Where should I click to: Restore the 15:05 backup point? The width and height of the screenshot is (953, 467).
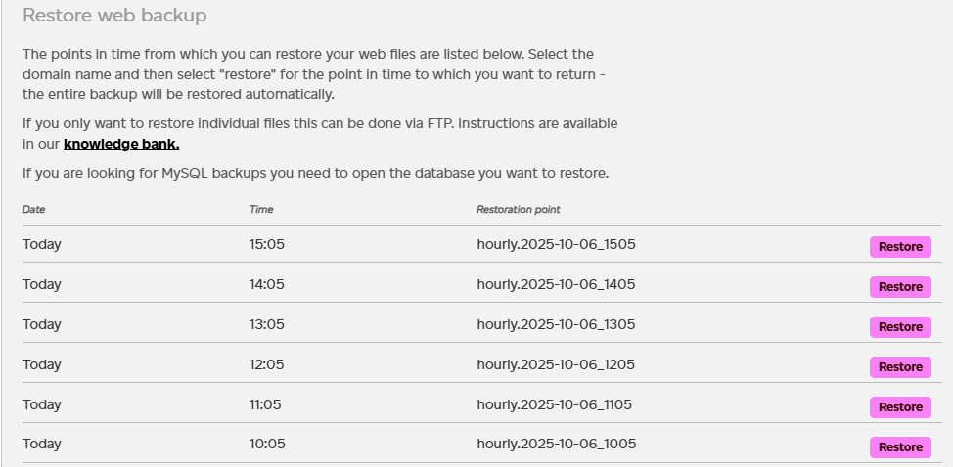tap(900, 247)
